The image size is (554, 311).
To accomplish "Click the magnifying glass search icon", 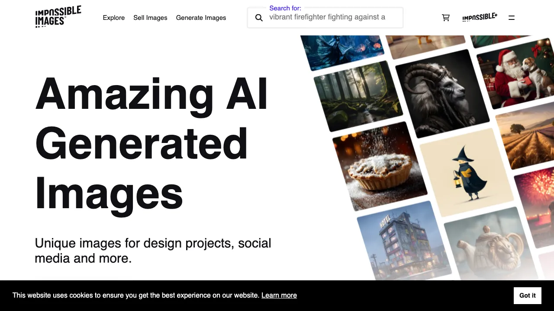I will [259, 18].
